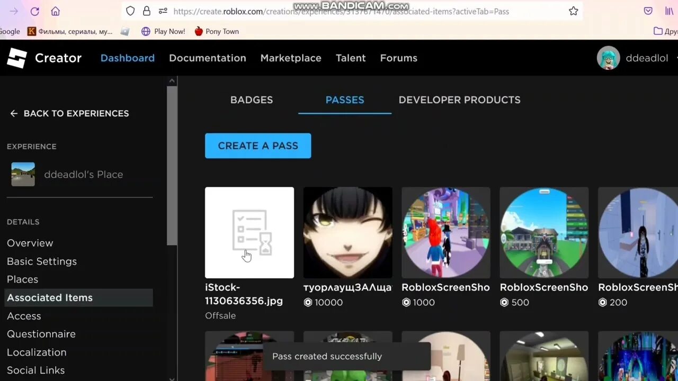Select Associated Items in the sidebar
The image size is (678, 381).
tap(79, 297)
